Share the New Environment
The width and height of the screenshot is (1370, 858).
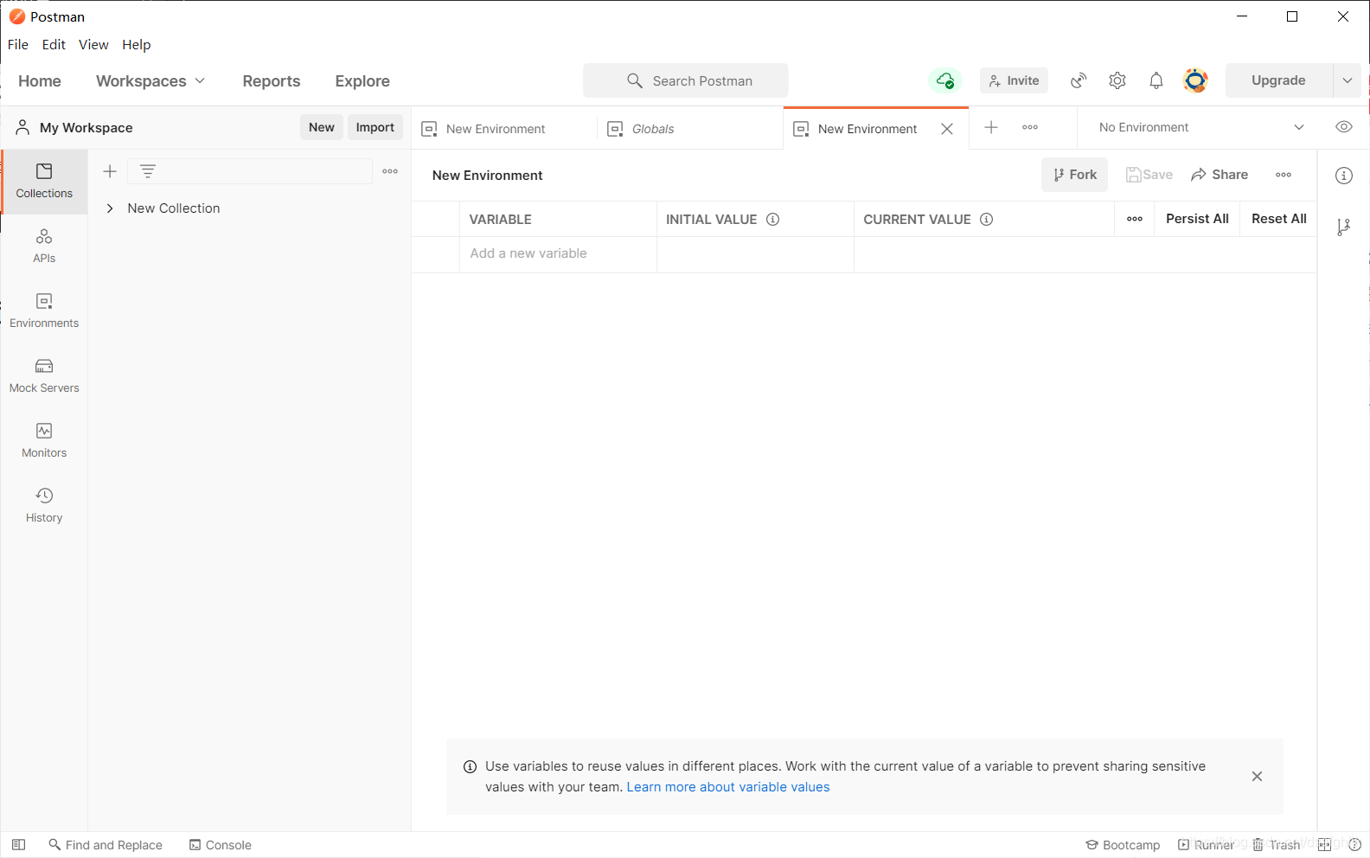tap(1220, 175)
